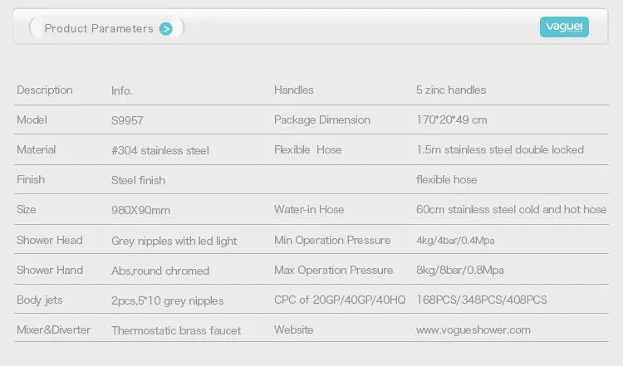The image size is (623, 366).
Task: Select the #304 stainless steel material value
Action: click(160, 150)
